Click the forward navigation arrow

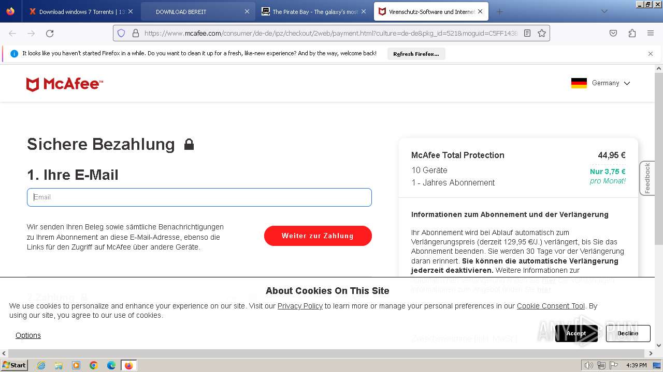tap(31, 33)
